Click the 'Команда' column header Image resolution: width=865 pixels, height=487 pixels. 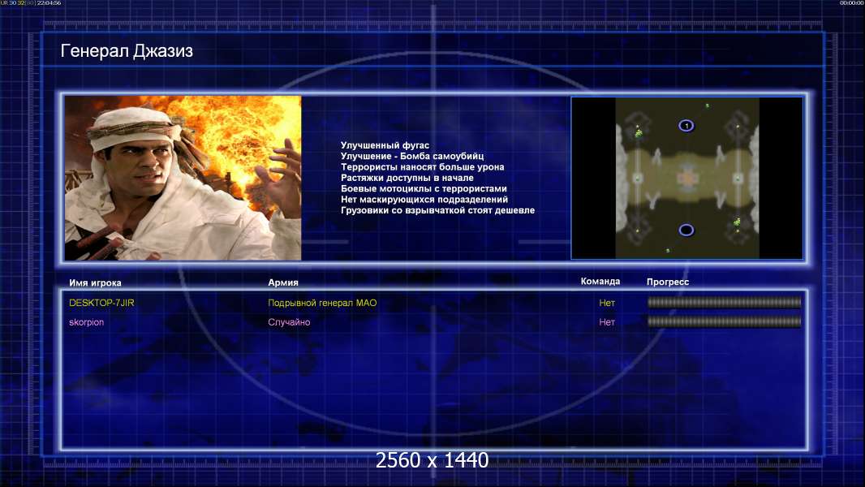[x=600, y=282]
